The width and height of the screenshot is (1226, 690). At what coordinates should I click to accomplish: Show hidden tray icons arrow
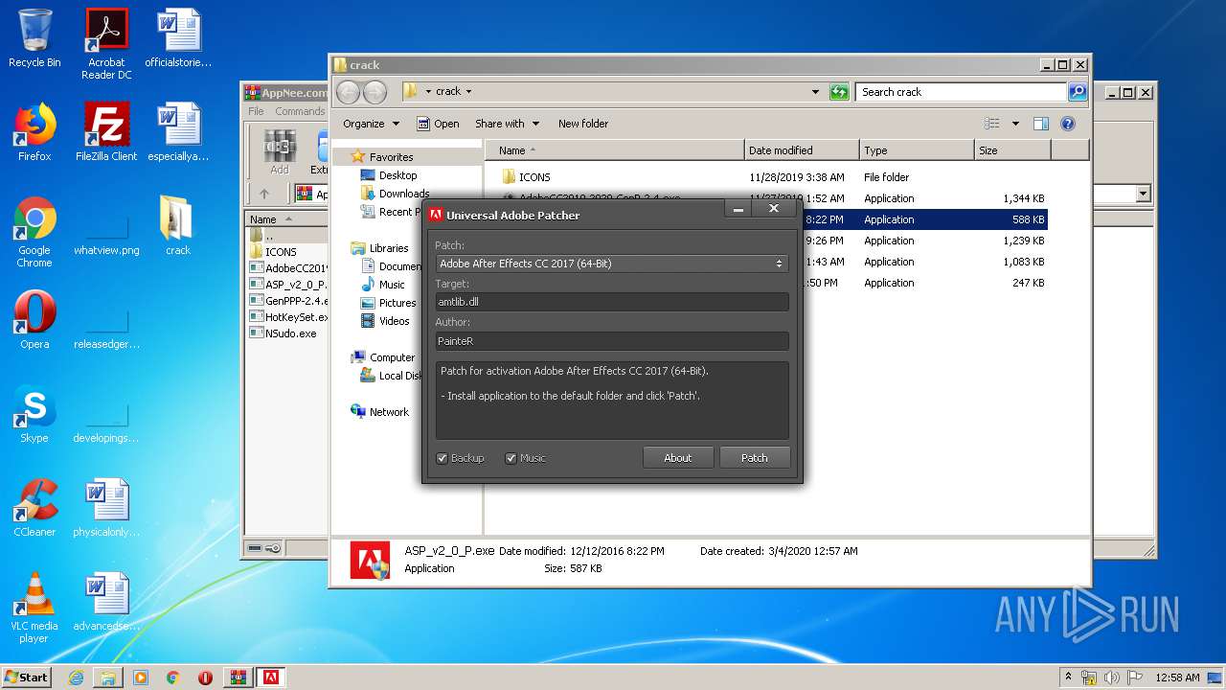click(1068, 678)
